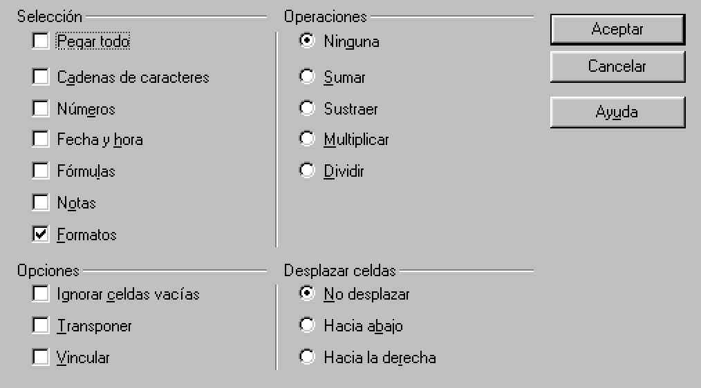Check the Pegar todo checkbox

41,41
